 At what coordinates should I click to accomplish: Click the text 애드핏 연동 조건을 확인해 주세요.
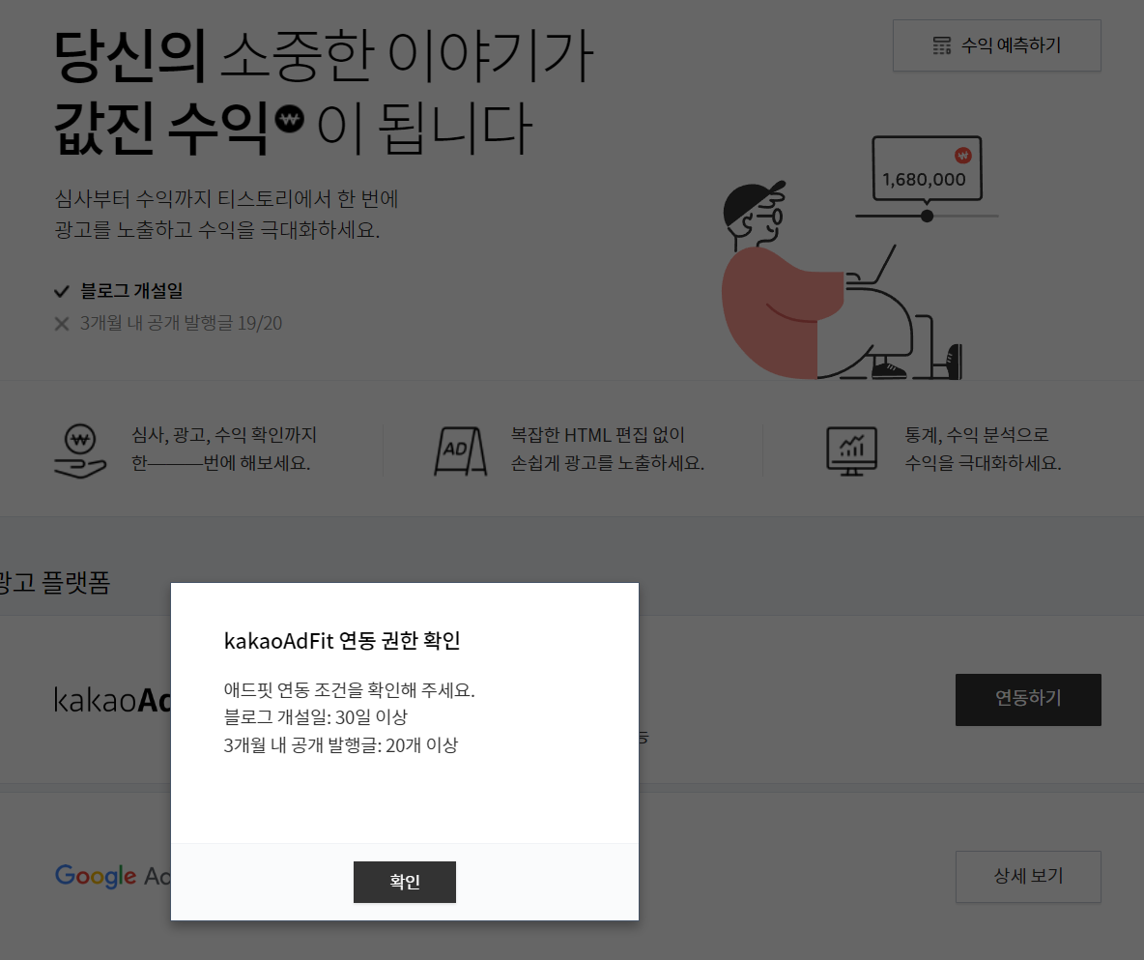coord(349,690)
